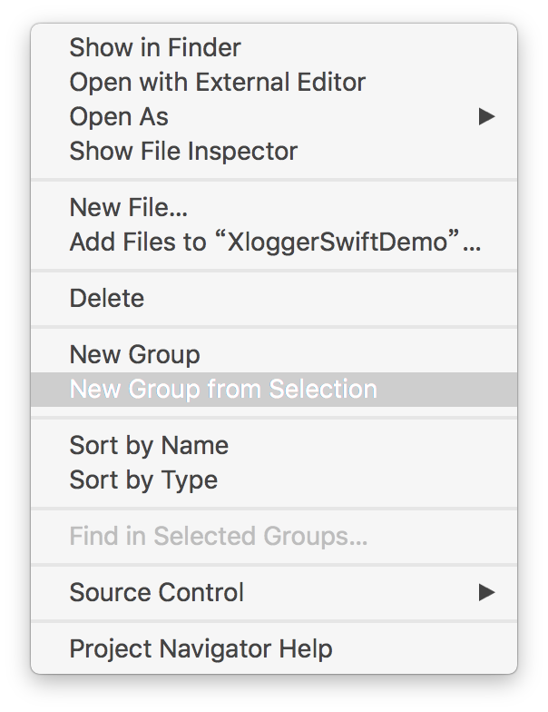Select Sort by Name
The height and width of the screenshot is (712, 548).
click(x=149, y=445)
